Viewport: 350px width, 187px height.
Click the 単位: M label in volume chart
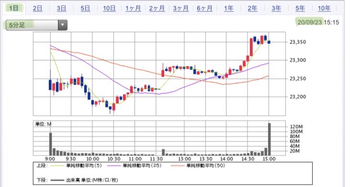pos(43,124)
